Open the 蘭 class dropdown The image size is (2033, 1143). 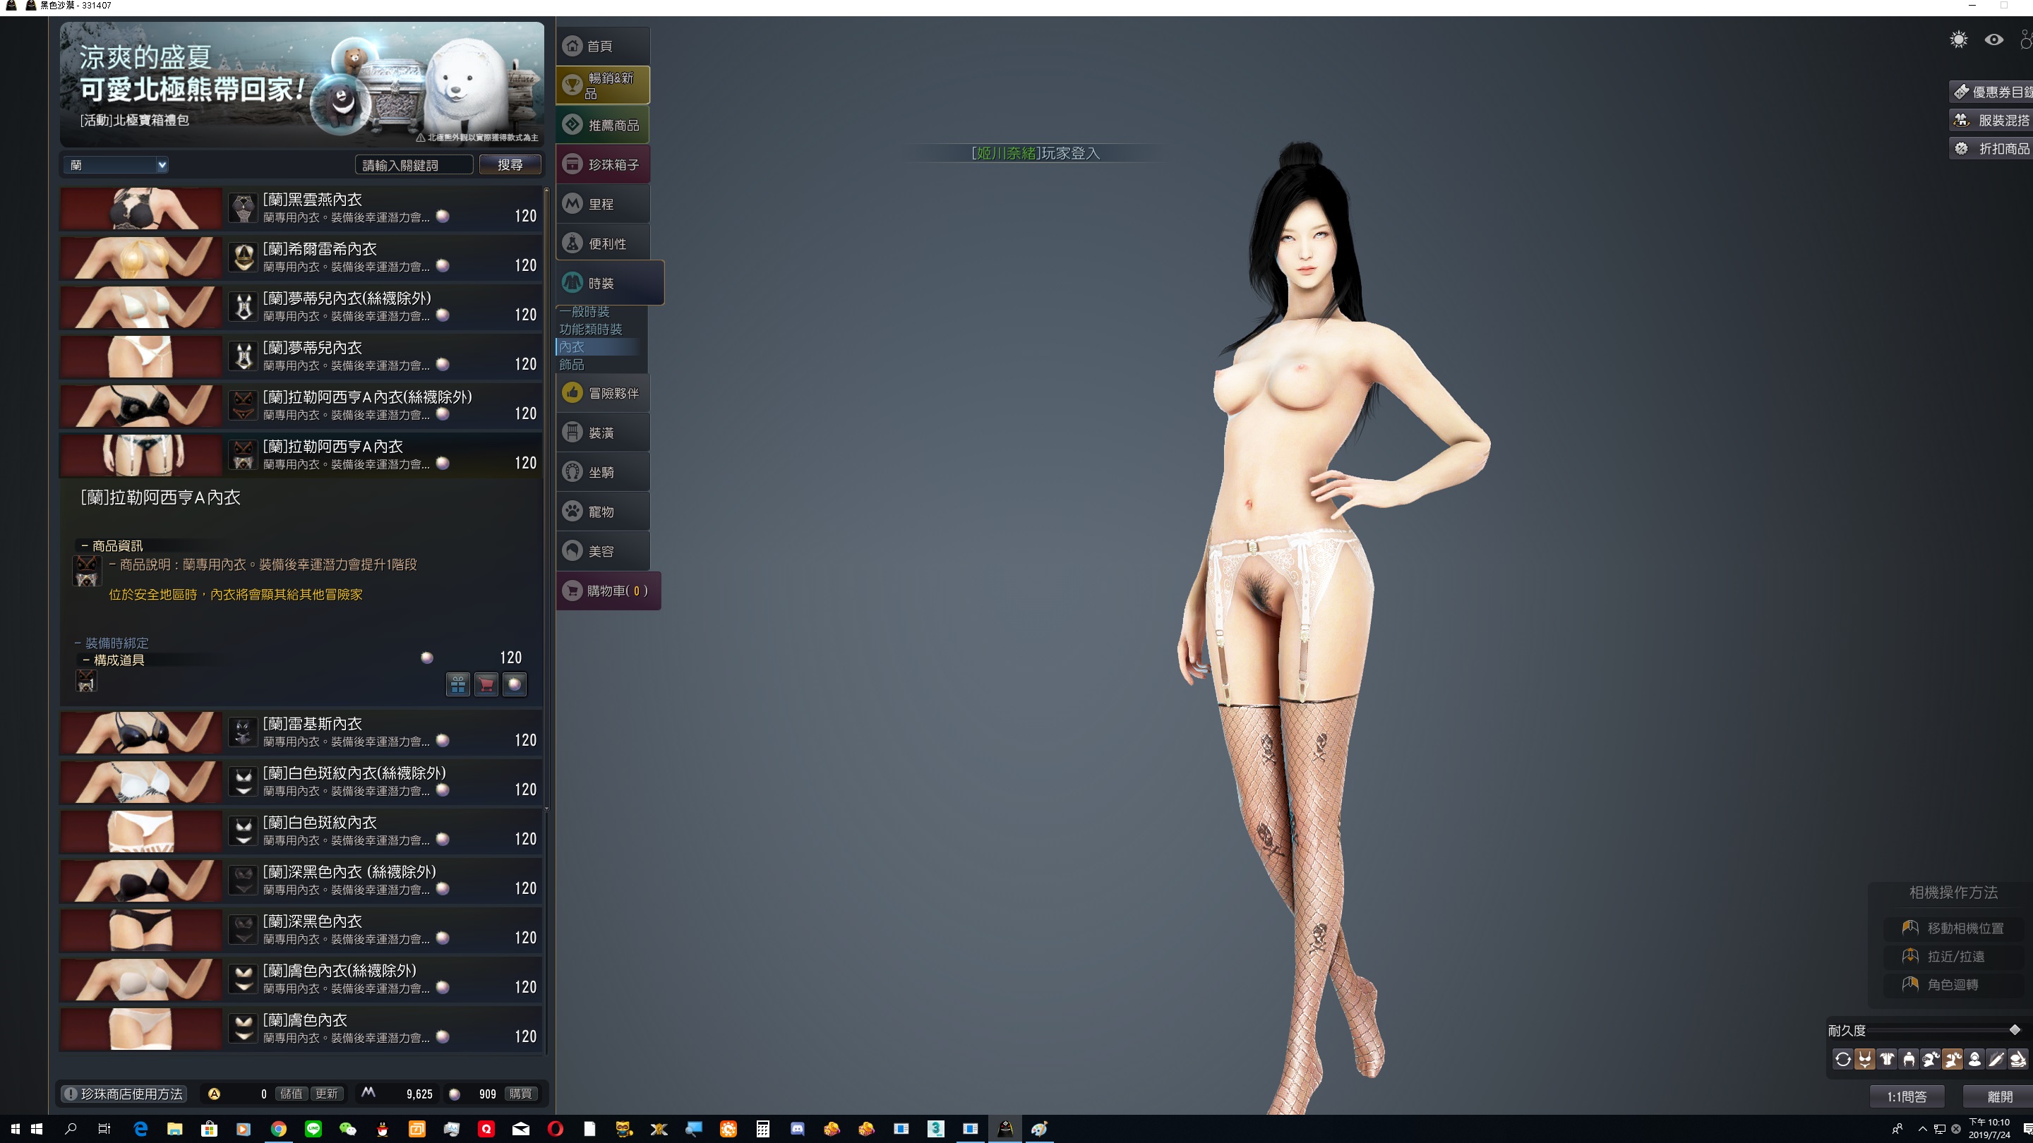click(x=116, y=165)
